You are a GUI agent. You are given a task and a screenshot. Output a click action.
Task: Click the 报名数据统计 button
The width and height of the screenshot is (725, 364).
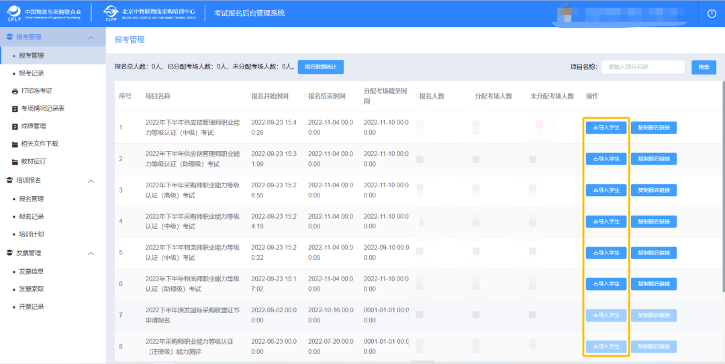320,67
